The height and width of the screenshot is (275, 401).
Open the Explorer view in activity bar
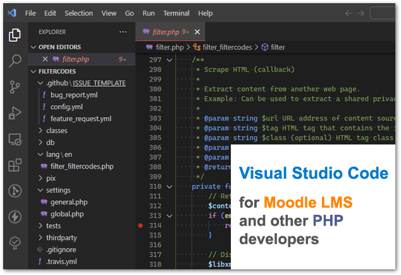pos(14,35)
